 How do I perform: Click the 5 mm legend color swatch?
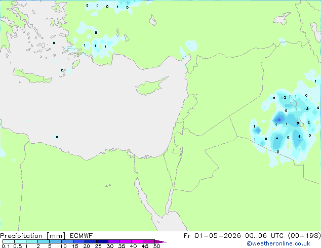55,241
